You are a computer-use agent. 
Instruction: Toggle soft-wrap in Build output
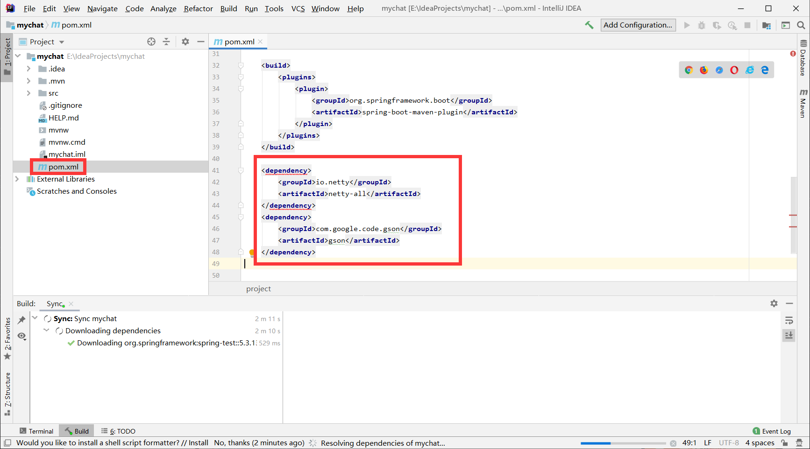(x=789, y=320)
